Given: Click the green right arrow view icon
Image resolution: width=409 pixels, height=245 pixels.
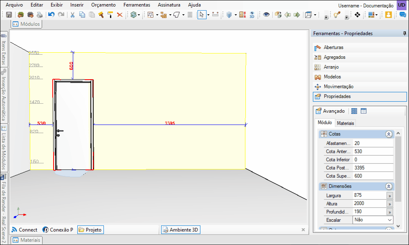Looking at the screenshot, I should point(297,15).
